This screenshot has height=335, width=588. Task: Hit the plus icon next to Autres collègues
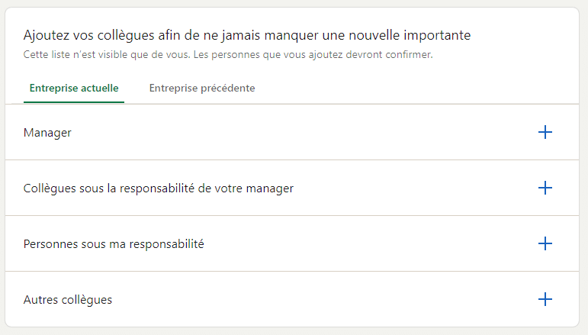click(545, 299)
